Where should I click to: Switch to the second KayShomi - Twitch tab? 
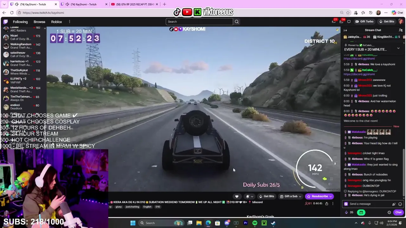pos(83,4)
